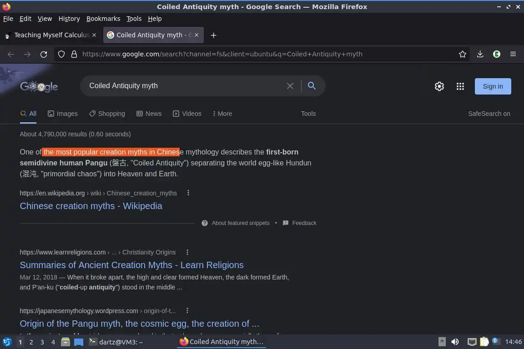Switch to Shopping results
This screenshot has height=349, width=524.
[x=107, y=114]
